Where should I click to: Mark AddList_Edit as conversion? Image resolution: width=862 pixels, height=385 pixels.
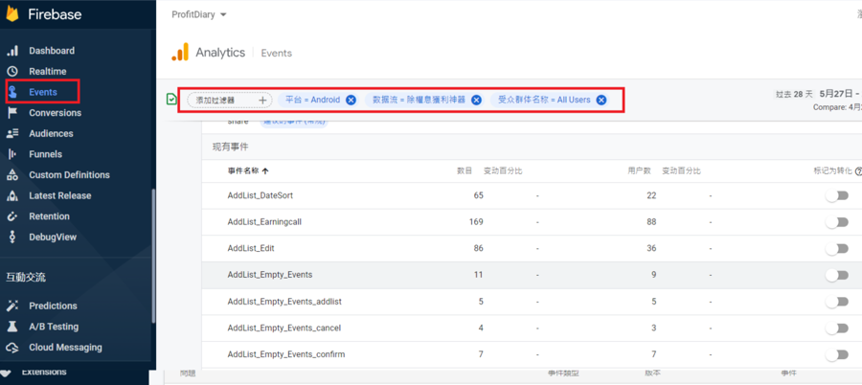click(x=837, y=249)
